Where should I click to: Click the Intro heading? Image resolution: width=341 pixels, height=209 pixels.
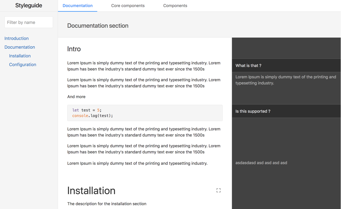[x=74, y=49]
